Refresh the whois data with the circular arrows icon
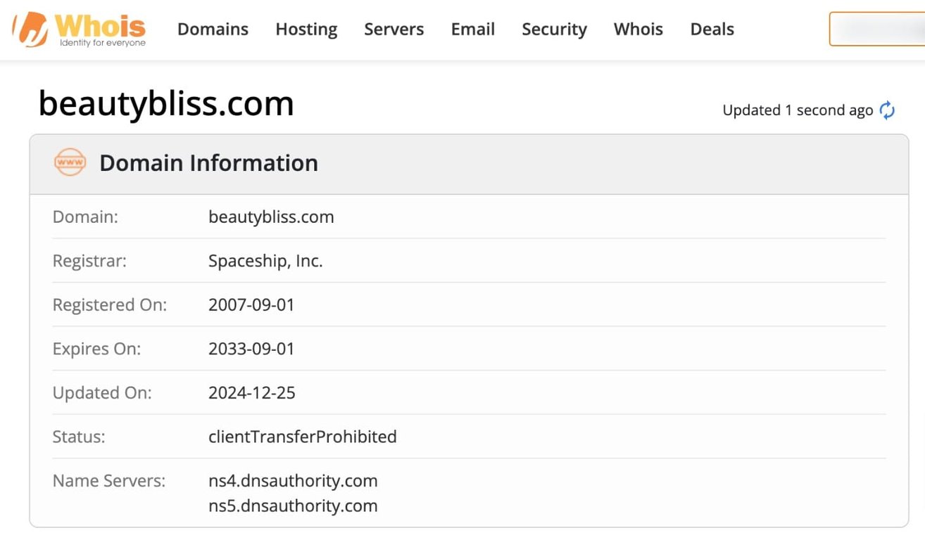The height and width of the screenshot is (540, 925). [886, 110]
